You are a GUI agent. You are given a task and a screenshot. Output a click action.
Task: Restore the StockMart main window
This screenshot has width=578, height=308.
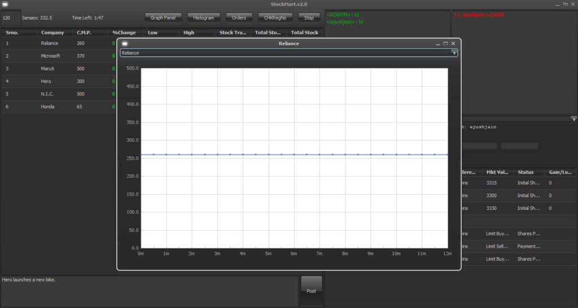pos(565,5)
